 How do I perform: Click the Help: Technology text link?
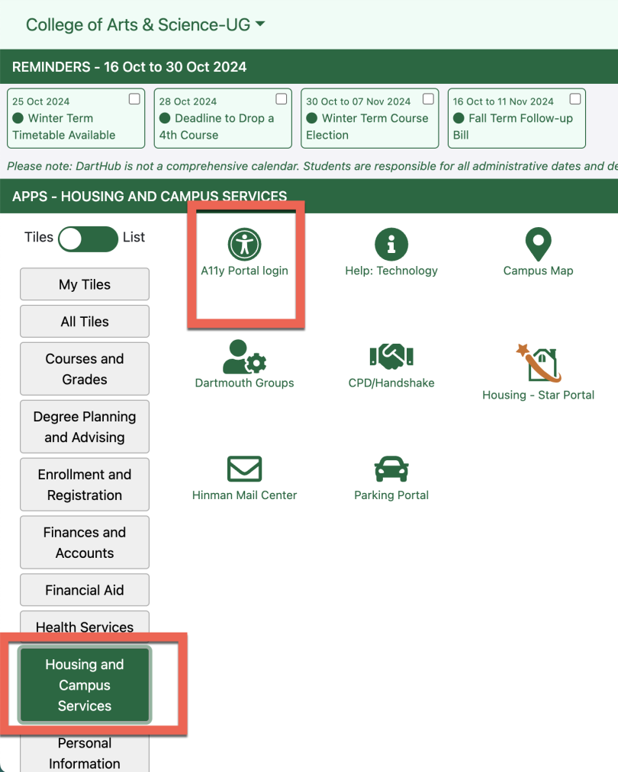pyautogui.click(x=391, y=271)
